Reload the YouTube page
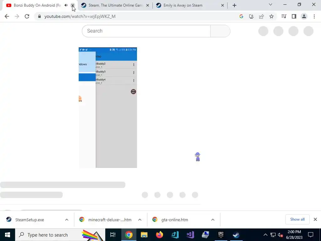The width and height of the screenshot is (321, 241). click(x=27, y=16)
